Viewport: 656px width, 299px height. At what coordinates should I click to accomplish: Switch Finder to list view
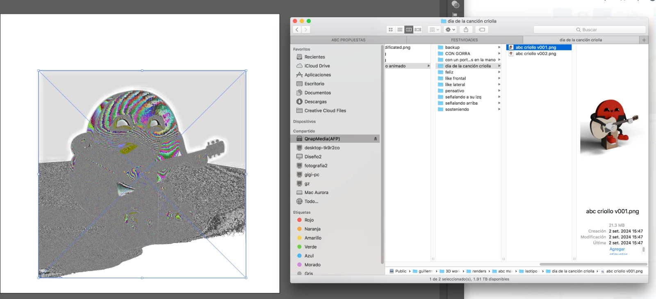(x=400, y=30)
